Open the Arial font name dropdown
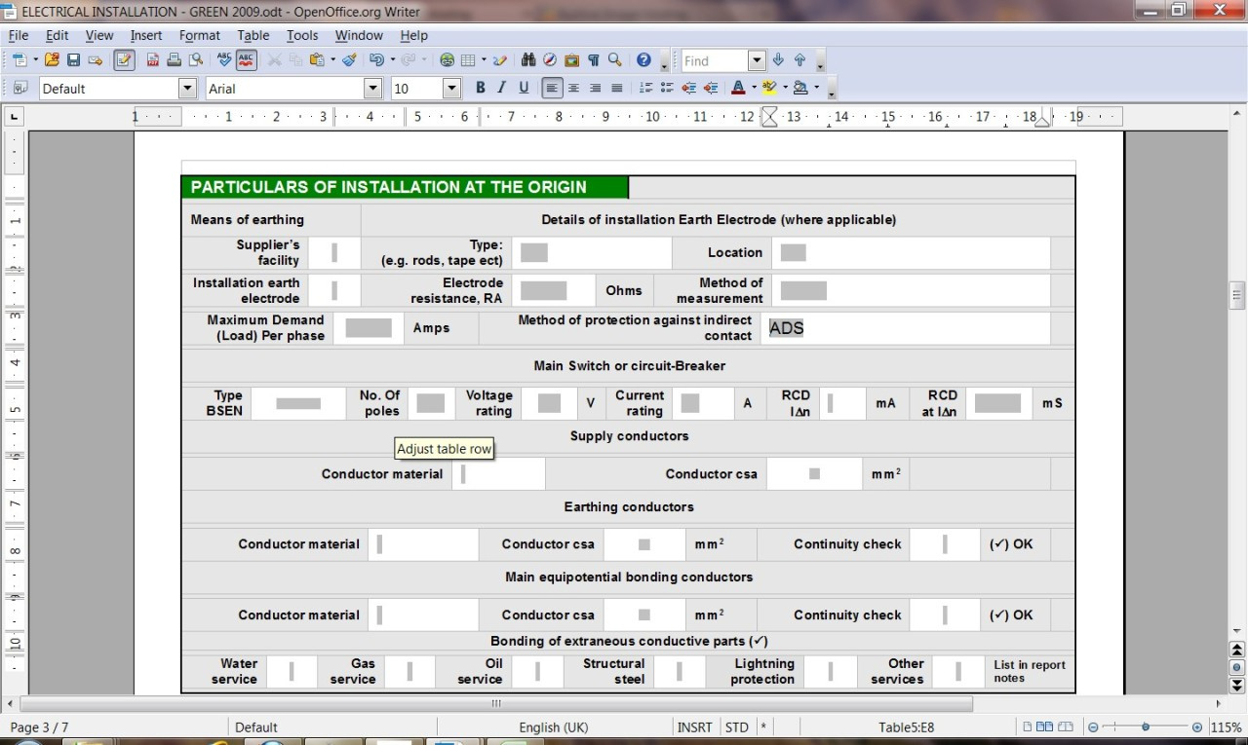The image size is (1248, 745). click(372, 88)
